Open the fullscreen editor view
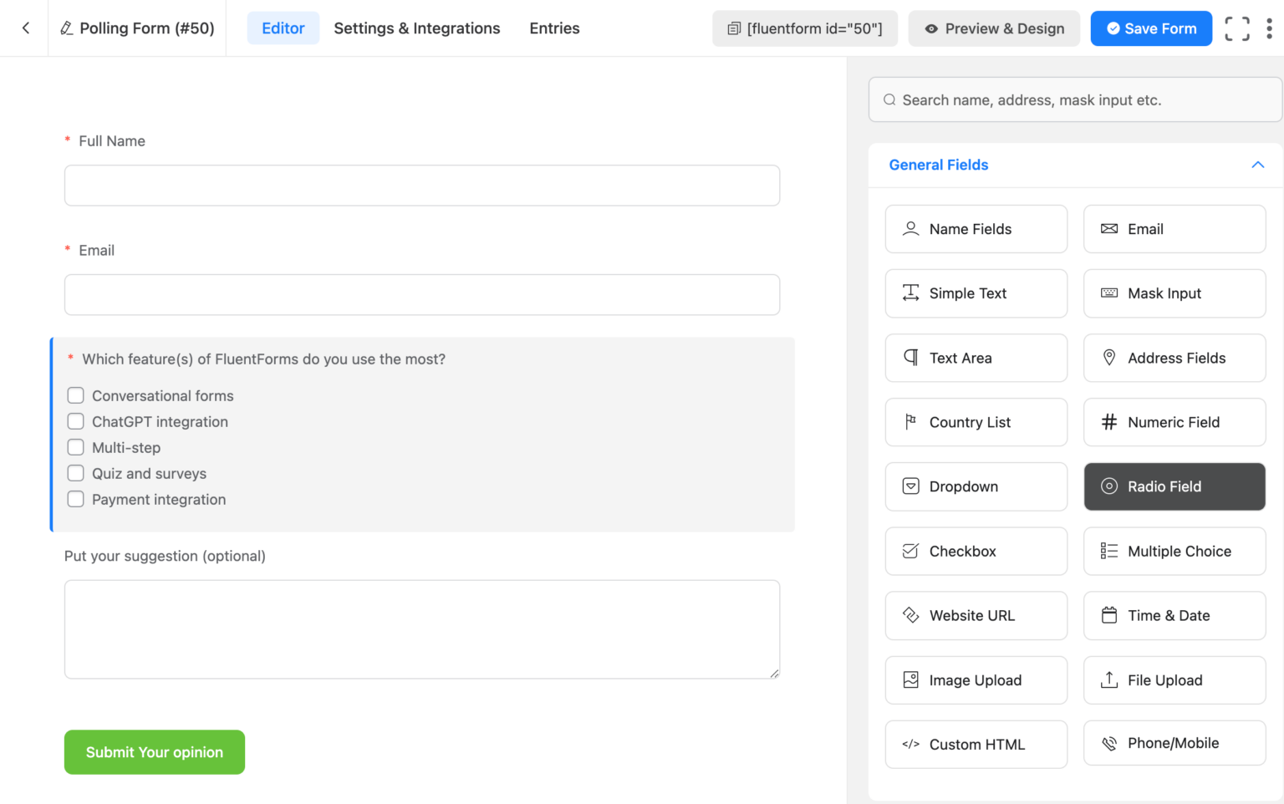 pos(1237,28)
